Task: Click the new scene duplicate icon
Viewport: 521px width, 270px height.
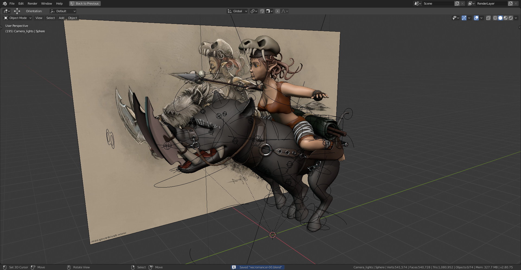Action: point(457,4)
